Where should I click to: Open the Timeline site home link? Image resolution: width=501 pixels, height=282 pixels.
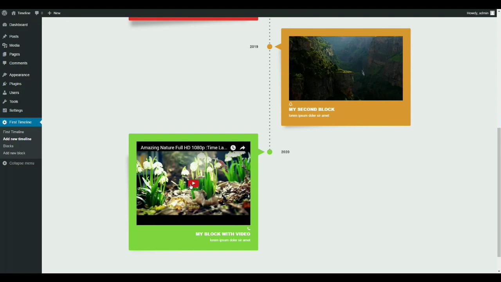[x=21, y=13]
